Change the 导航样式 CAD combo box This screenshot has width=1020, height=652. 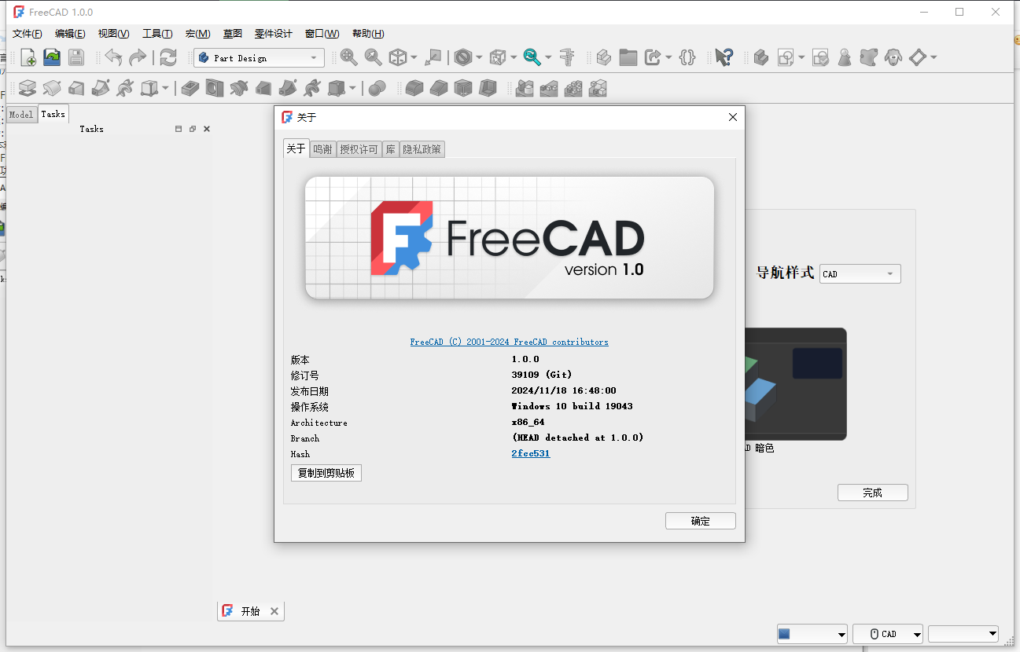(x=860, y=273)
